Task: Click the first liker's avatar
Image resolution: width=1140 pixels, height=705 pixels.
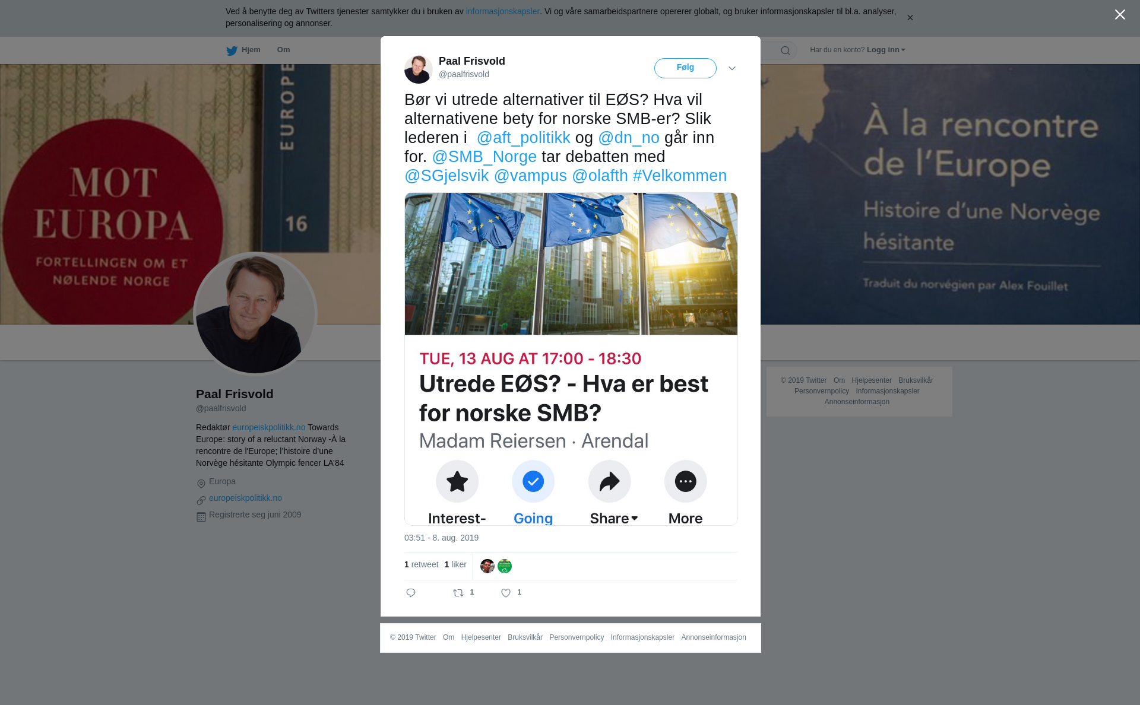Action: pyautogui.click(x=487, y=566)
